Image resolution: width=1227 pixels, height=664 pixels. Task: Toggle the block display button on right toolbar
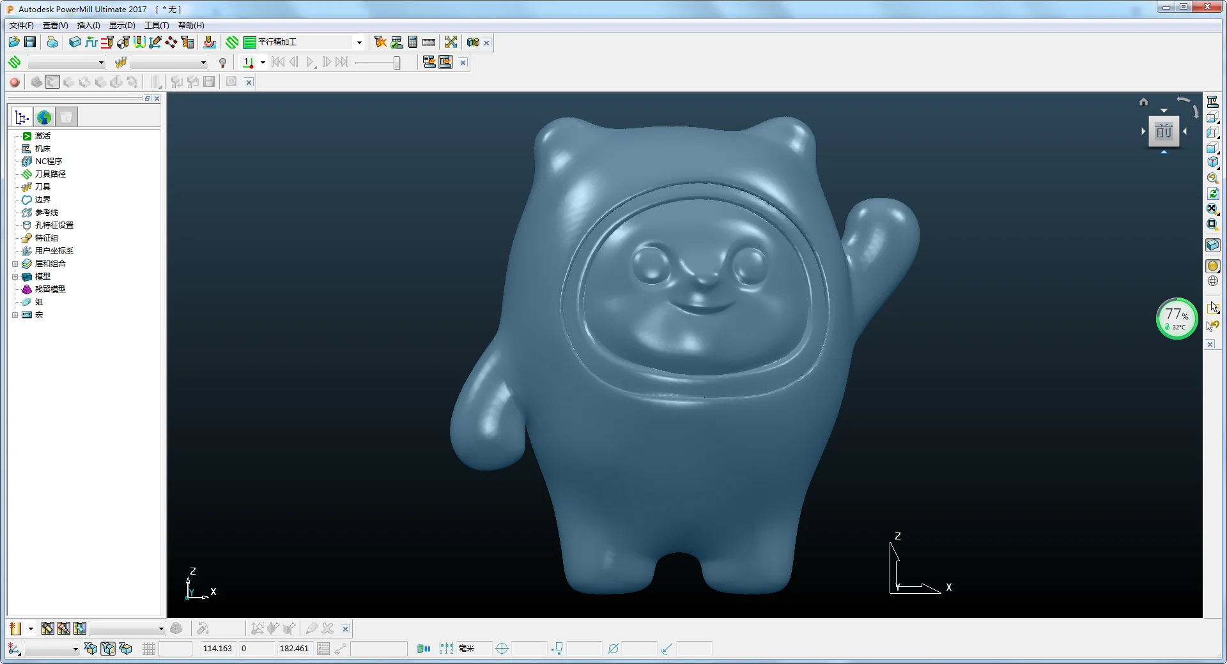tap(1212, 245)
